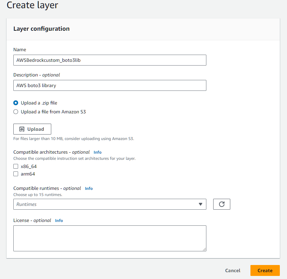Click the resize grip of the License box
Image resolution: width=287 pixels, height=279 pixels.
click(204, 249)
